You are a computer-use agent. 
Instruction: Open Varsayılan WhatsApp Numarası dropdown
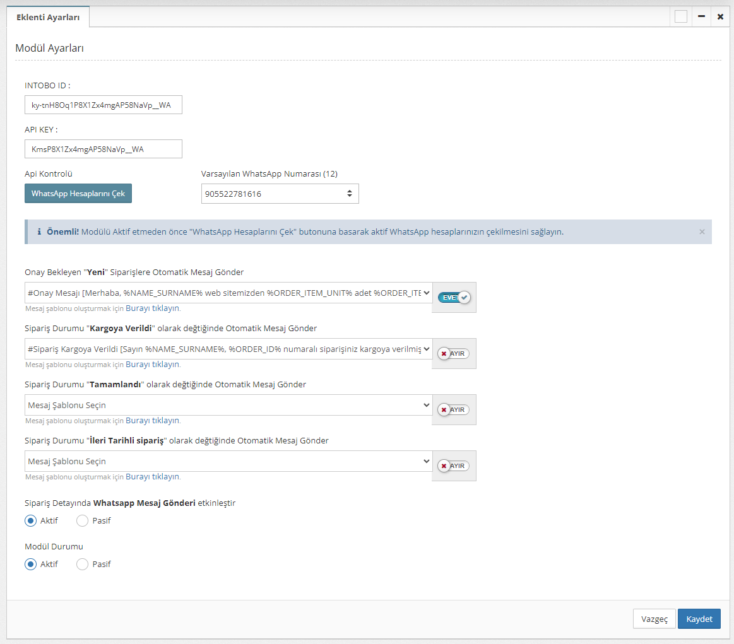(x=280, y=194)
